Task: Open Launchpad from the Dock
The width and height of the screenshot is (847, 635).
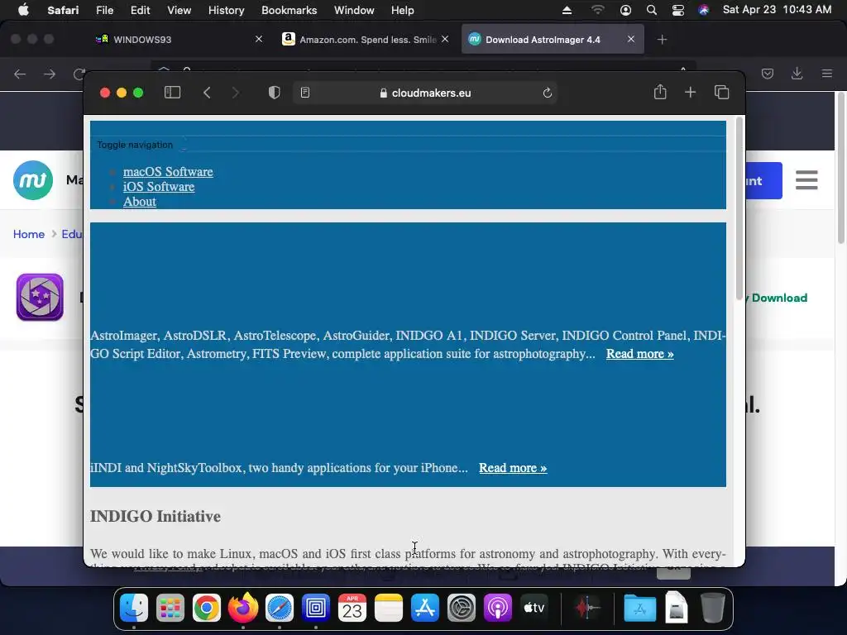Action: point(170,608)
